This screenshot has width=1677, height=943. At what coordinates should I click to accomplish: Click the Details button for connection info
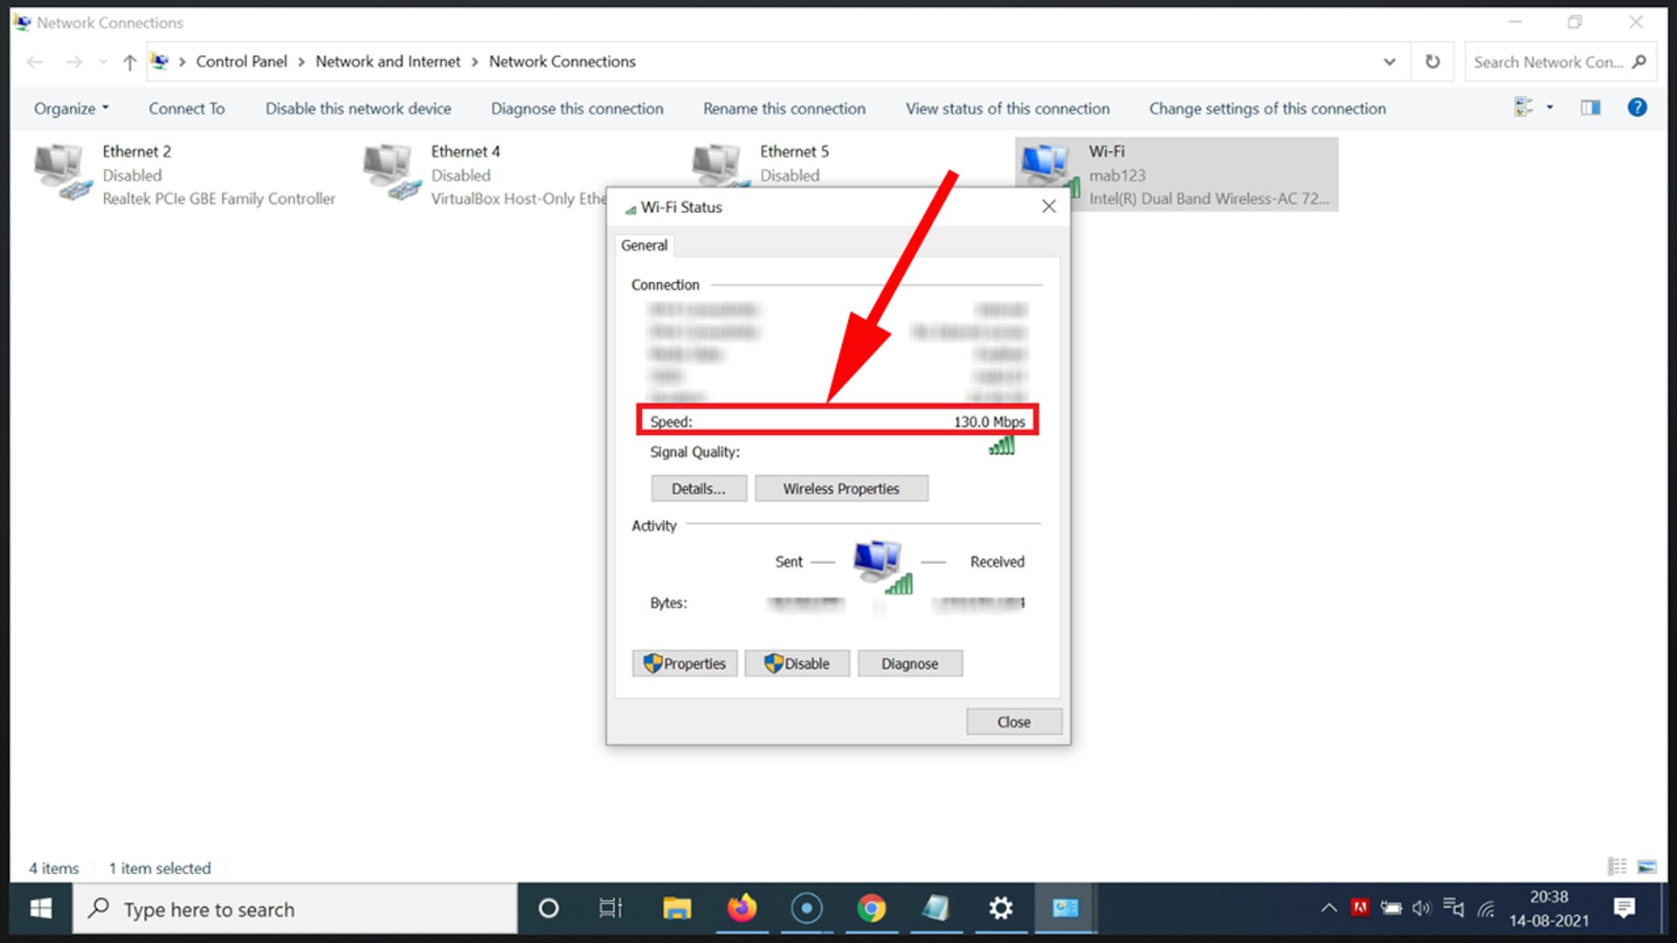click(698, 488)
